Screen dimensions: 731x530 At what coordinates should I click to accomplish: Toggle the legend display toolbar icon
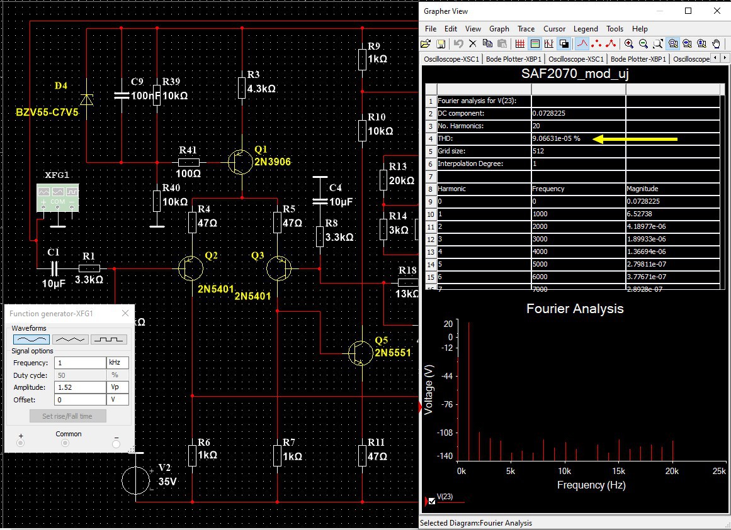tap(535, 43)
